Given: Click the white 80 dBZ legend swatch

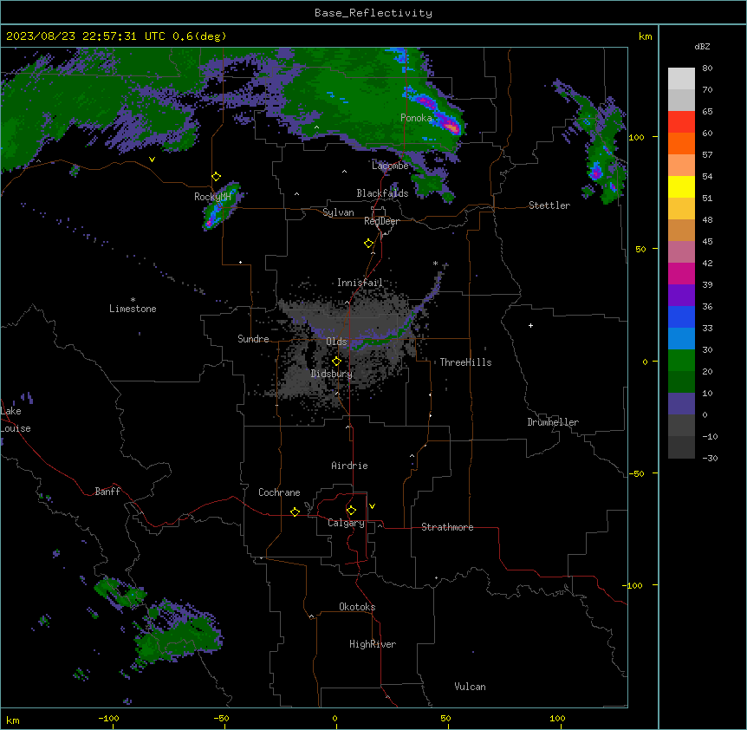Looking at the screenshot, I should click(x=681, y=78).
